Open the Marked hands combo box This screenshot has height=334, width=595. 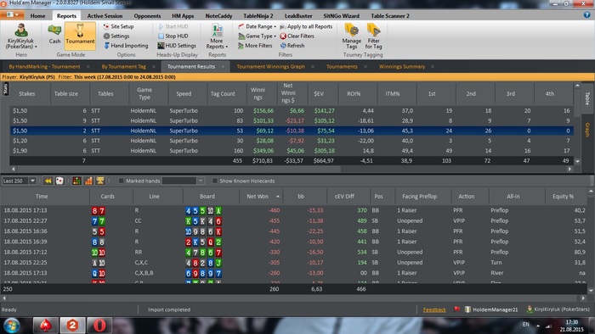coord(184,181)
